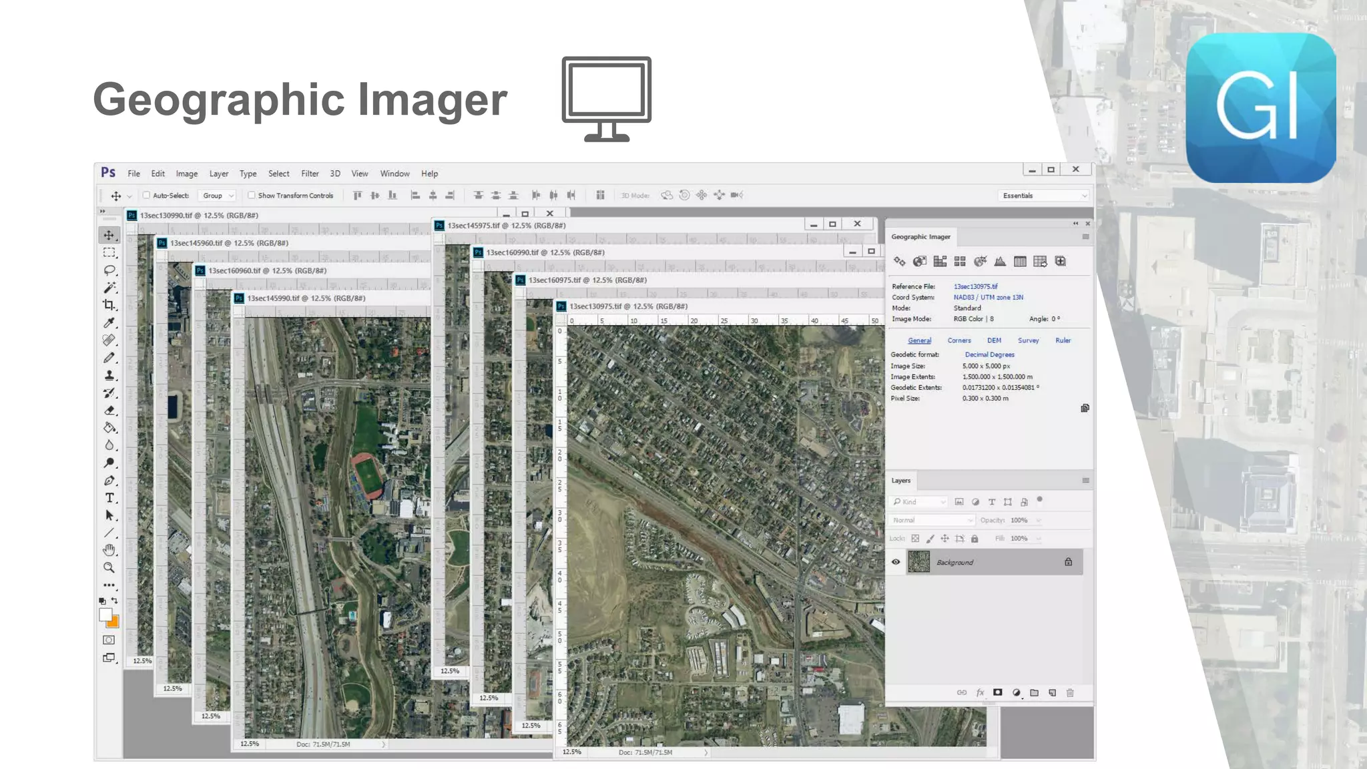This screenshot has width=1367, height=769.
Task: Select the Eraser tool
Action: pos(109,411)
